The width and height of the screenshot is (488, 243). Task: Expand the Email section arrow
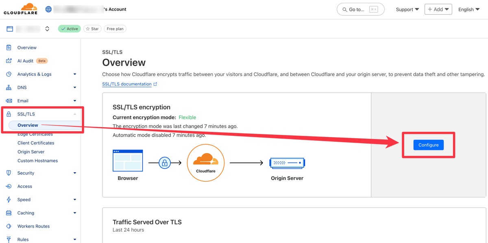coord(75,101)
